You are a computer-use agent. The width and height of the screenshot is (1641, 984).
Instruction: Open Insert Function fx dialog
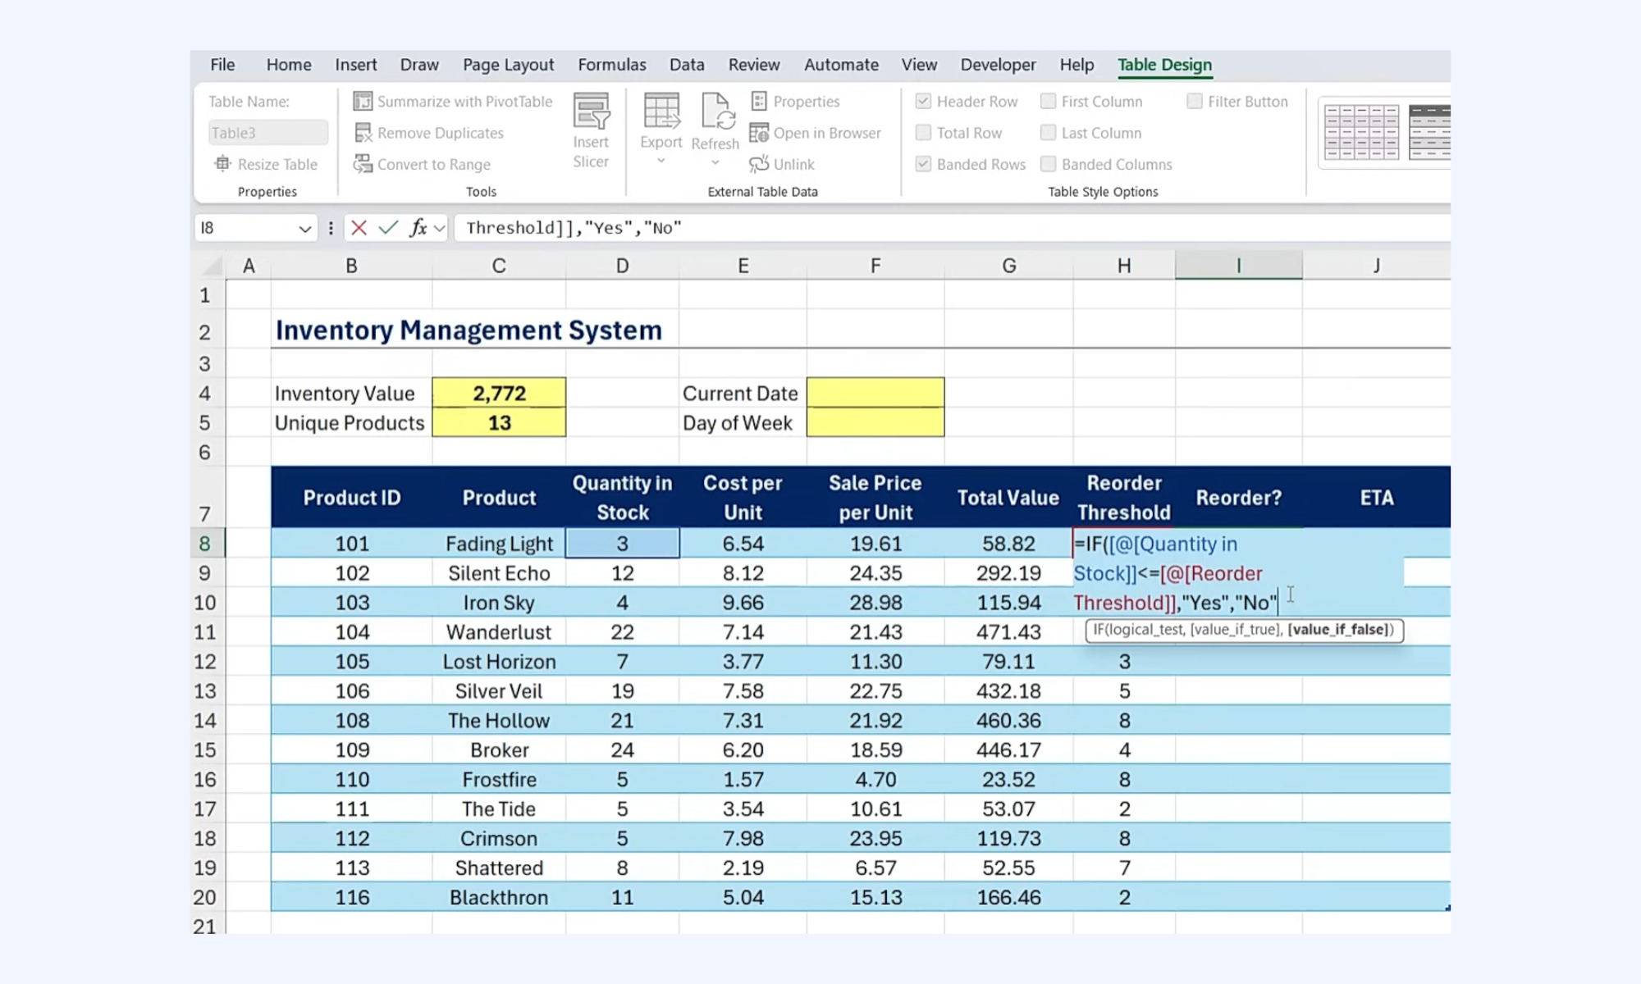click(418, 228)
